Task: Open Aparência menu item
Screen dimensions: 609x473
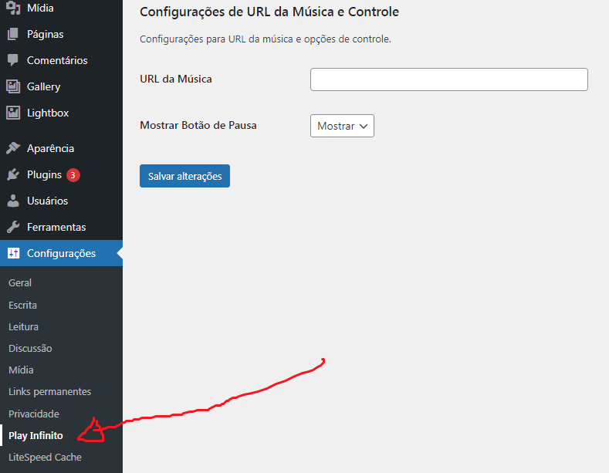Action: [51, 148]
